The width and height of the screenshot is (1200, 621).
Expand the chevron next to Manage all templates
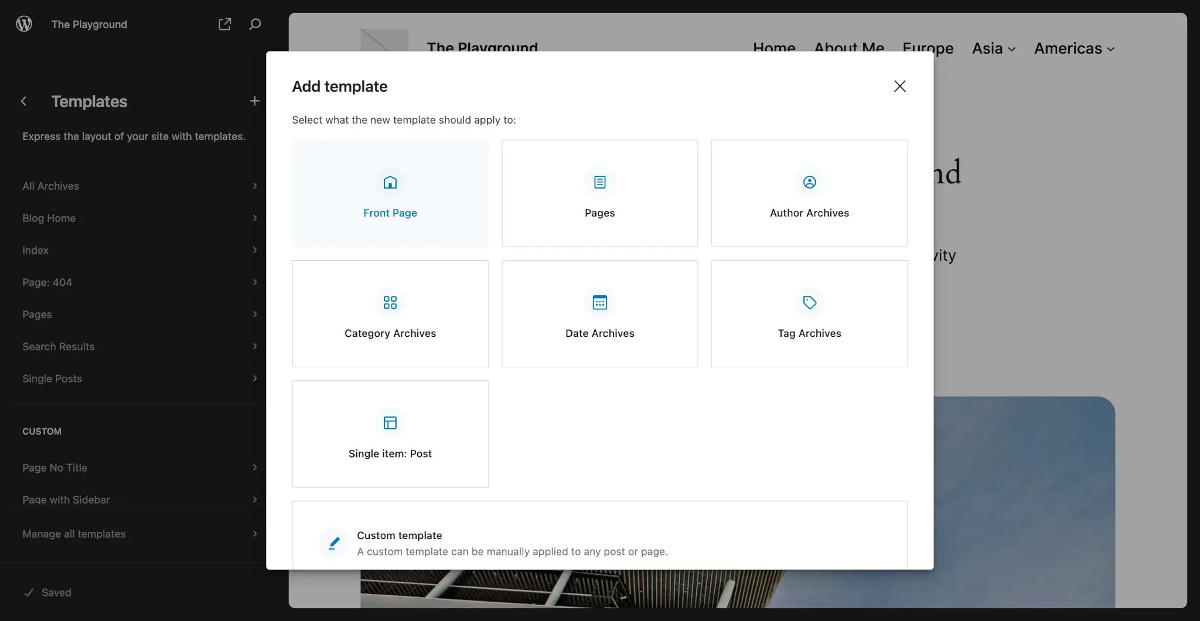click(254, 534)
